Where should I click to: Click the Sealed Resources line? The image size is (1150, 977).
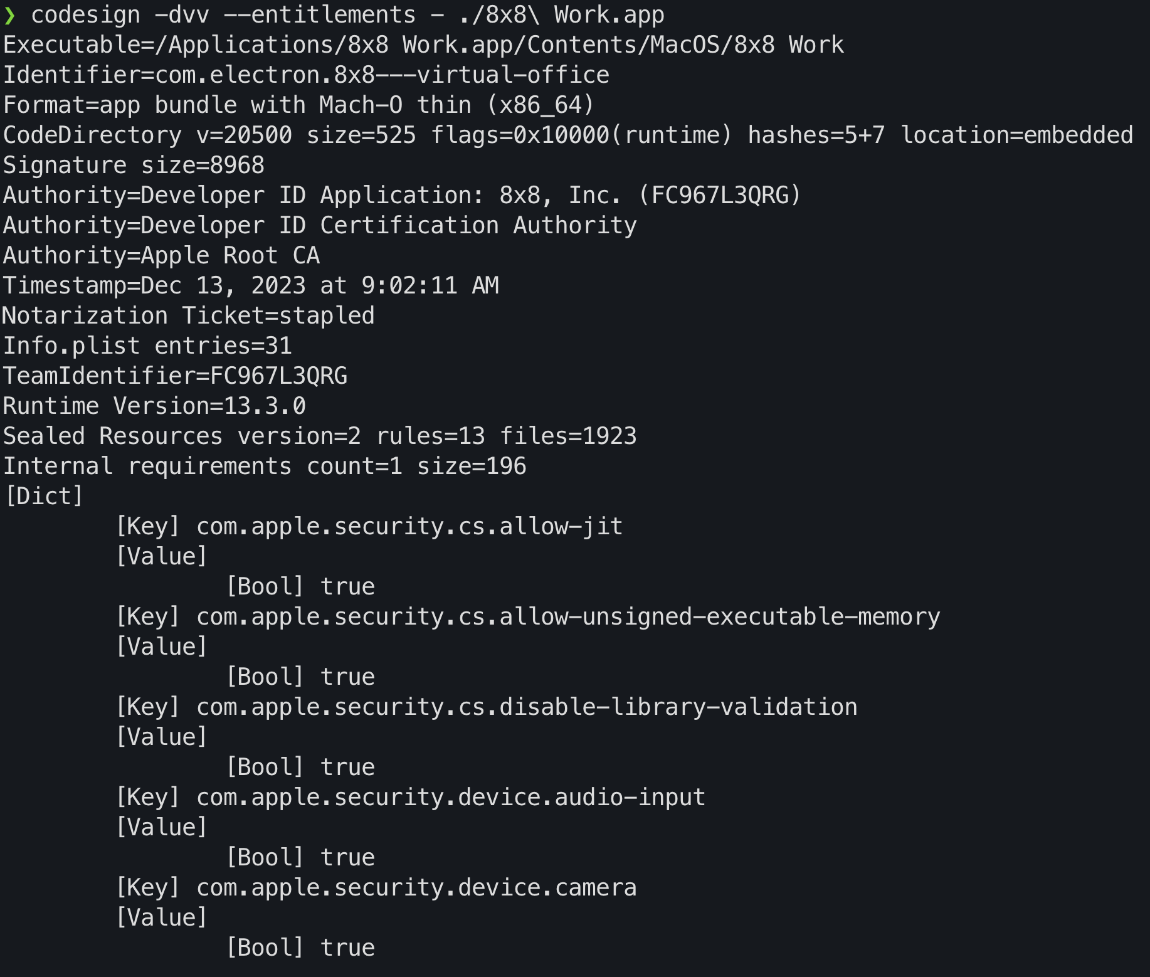click(x=320, y=436)
